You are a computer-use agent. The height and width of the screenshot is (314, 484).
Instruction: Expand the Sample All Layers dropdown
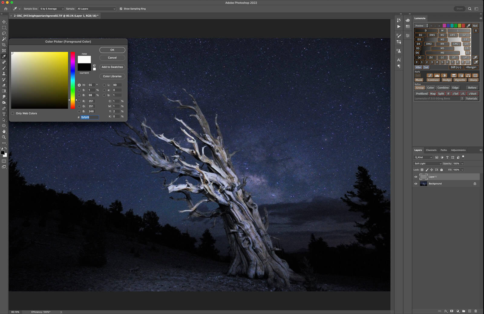(x=96, y=9)
